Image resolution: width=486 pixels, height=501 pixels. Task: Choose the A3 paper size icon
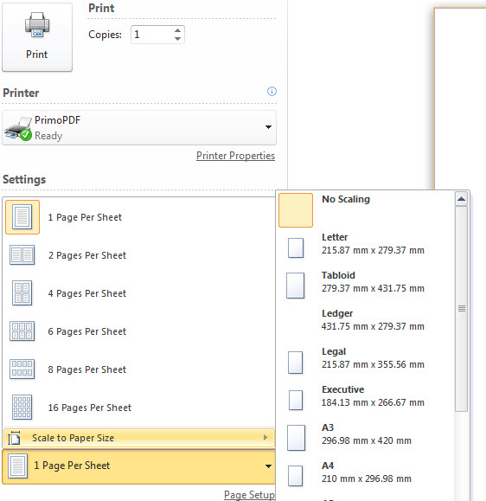[296, 438]
